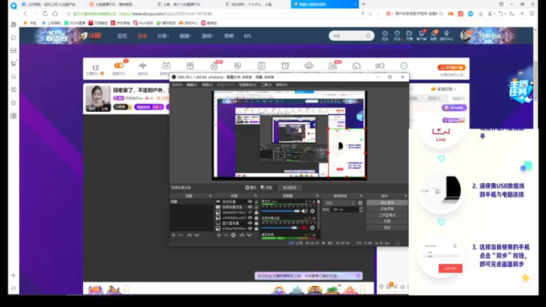Viewport: 546px width, 307px height.
Task: Open transition properties gear in OBS scene transitions
Action: click(360, 203)
